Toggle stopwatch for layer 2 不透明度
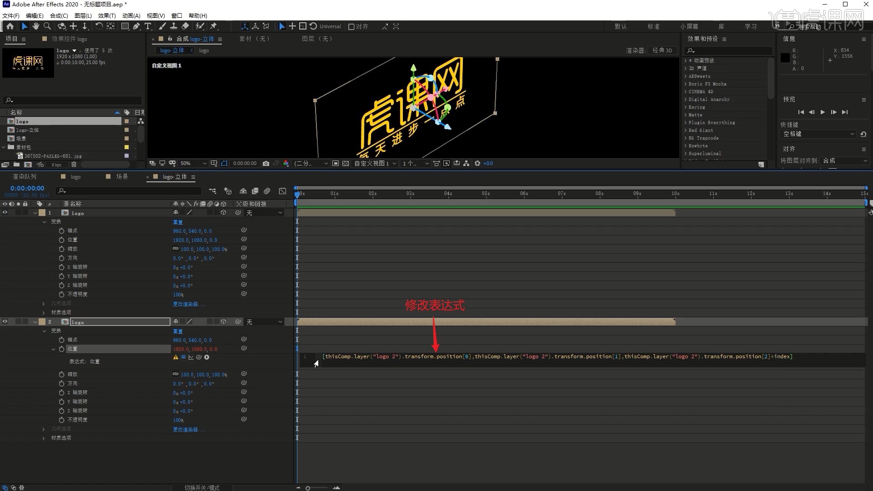 tap(61, 420)
